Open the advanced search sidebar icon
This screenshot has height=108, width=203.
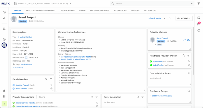coord(4,29)
